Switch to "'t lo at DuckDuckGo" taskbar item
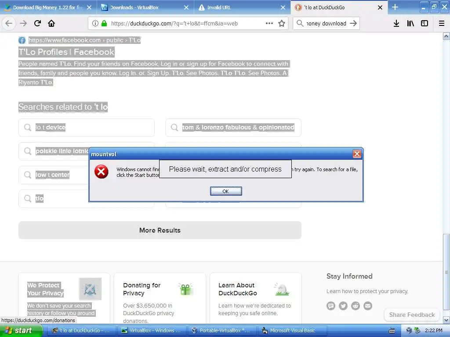The width and height of the screenshot is (450, 337). 81,330
